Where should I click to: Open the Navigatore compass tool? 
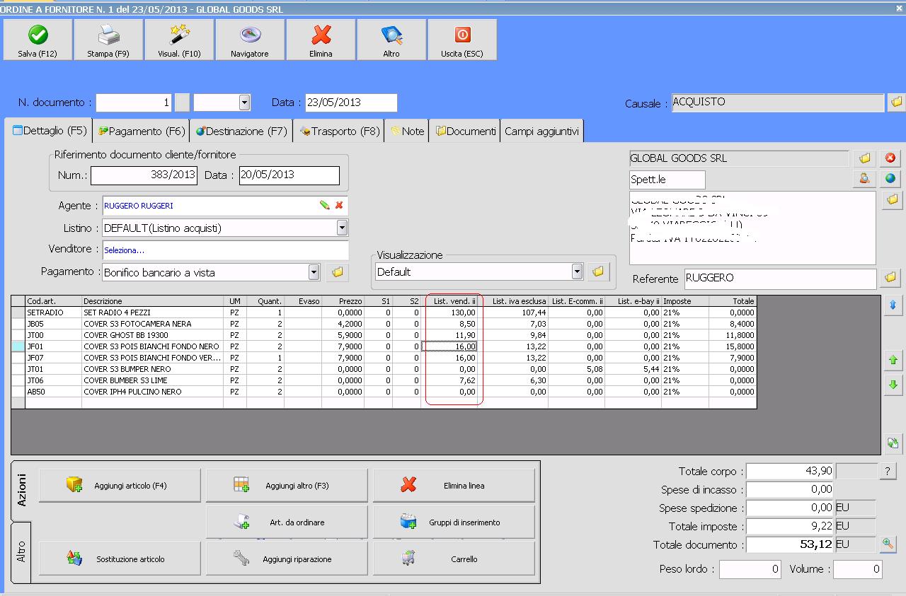click(x=250, y=40)
